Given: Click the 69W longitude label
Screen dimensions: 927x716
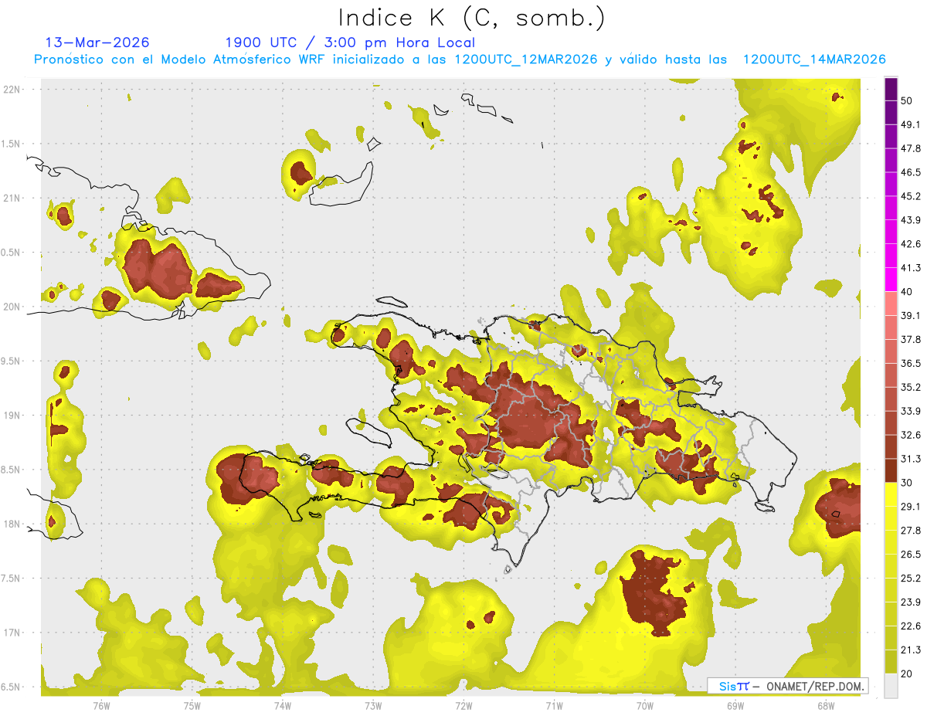Looking at the screenshot, I should [735, 705].
